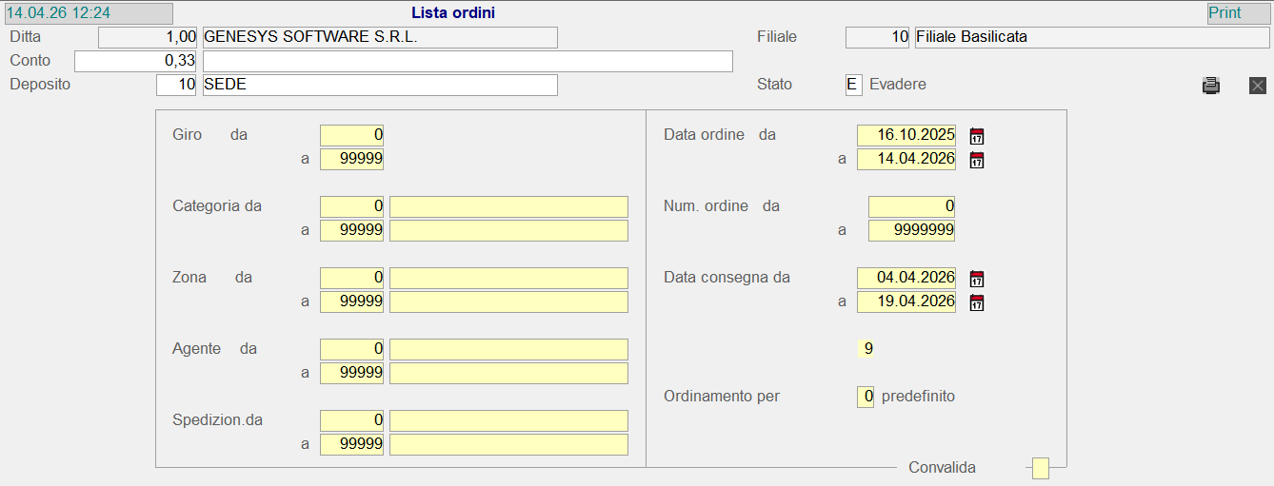Close the Lista ordini form with X icon
Screen dimensions: 1274x486
(x=1257, y=86)
